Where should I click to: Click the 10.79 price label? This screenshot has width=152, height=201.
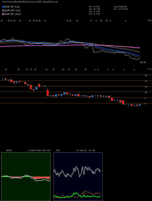(x=143, y=62)
